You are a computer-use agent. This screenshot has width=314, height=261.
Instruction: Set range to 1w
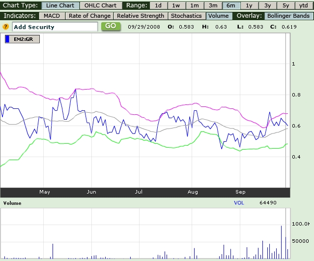click(x=176, y=5)
